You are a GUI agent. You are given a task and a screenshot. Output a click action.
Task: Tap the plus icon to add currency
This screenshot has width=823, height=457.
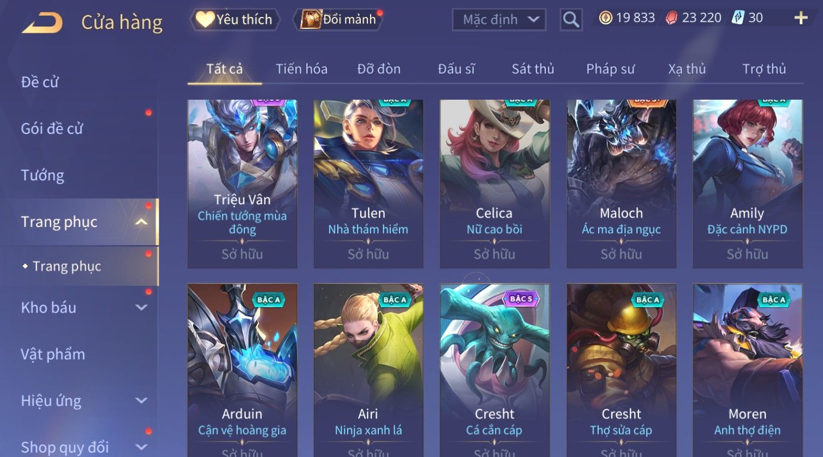(x=801, y=18)
